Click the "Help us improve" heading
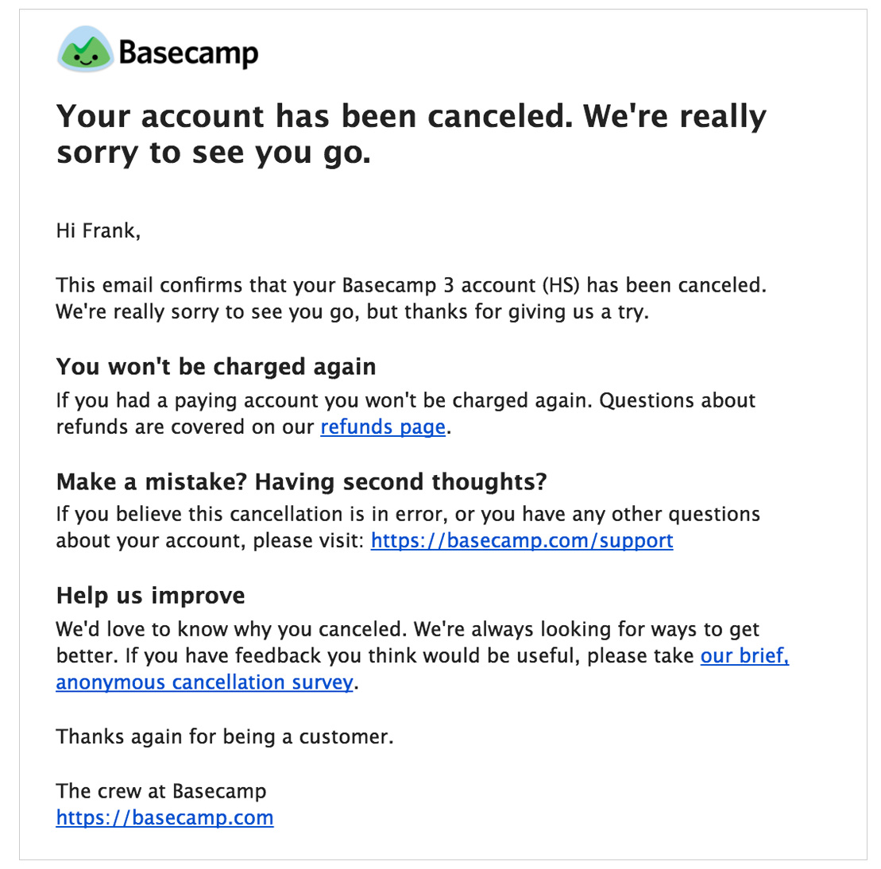Screen dimensions: 881x869 click(150, 596)
